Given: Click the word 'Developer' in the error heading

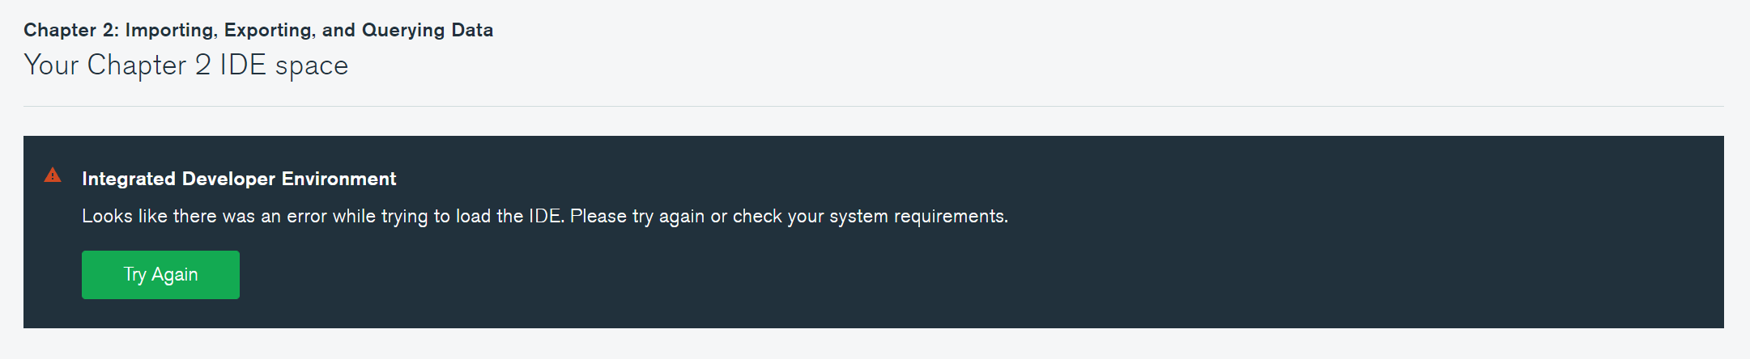Looking at the screenshot, I should 228,179.
